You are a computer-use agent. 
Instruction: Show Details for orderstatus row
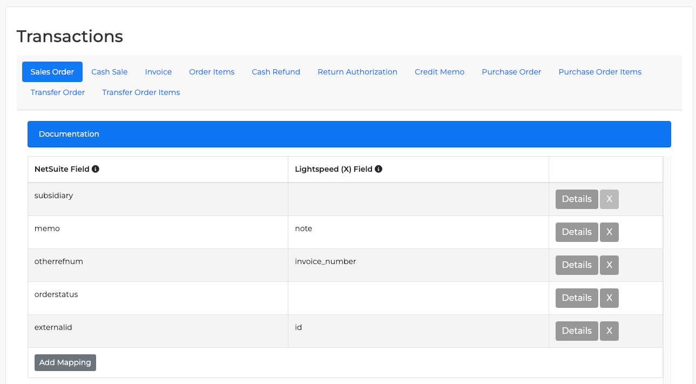click(577, 298)
